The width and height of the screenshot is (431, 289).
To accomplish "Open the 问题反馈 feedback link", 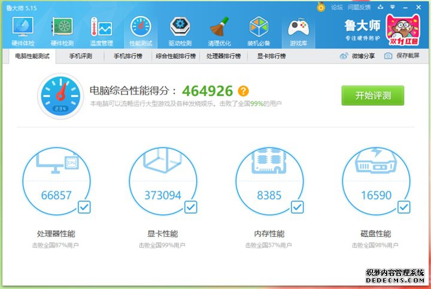I will click(359, 7).
